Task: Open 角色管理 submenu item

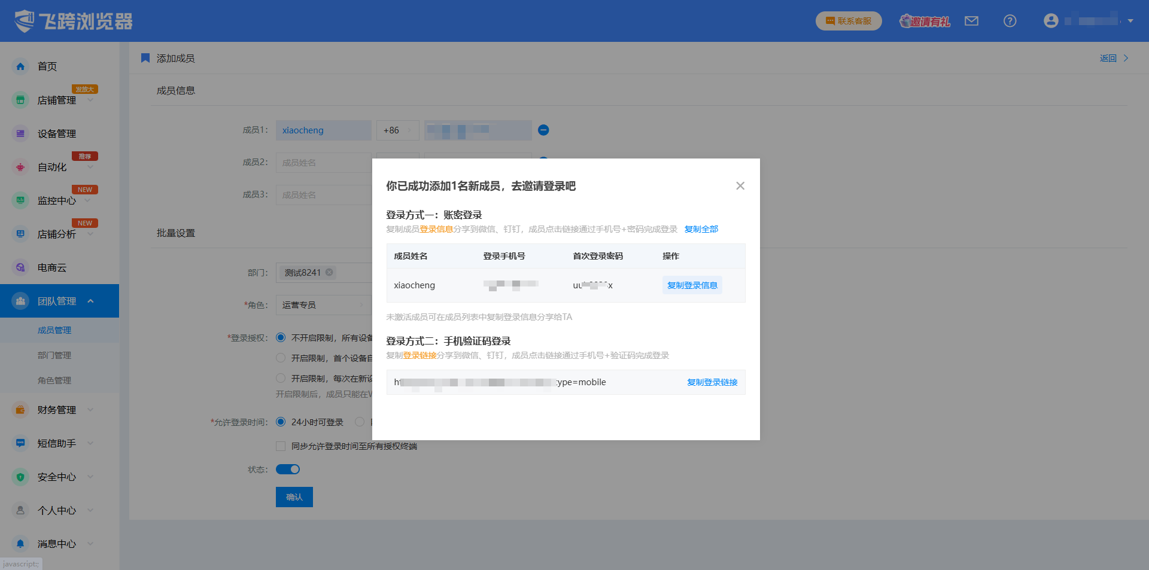Action: click(54, 380)
